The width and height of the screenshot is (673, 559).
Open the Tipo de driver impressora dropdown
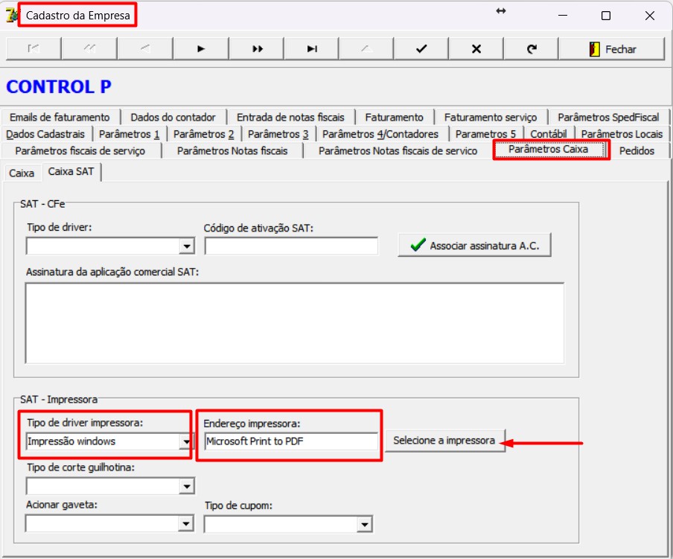tap(187, 441)
